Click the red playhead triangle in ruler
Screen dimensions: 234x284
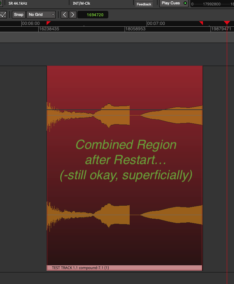pyautogui.click(x=227, y=23)
